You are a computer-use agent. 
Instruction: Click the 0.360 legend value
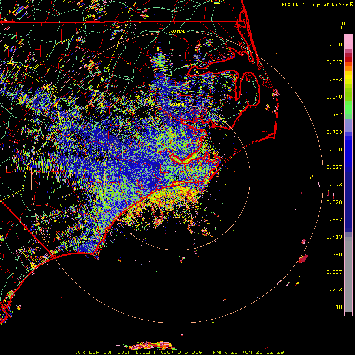click(x=334, y=255)
